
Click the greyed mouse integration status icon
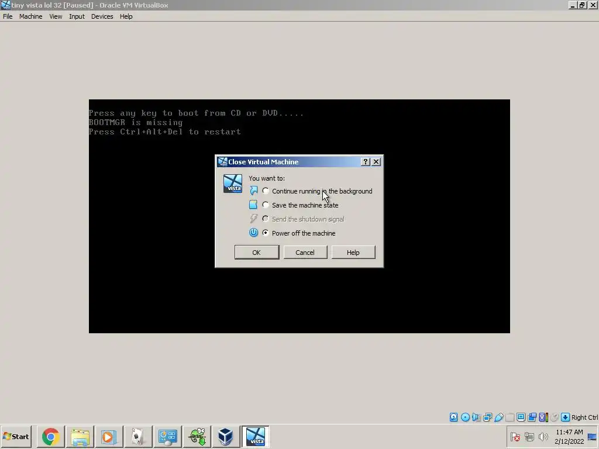point(555,417)
